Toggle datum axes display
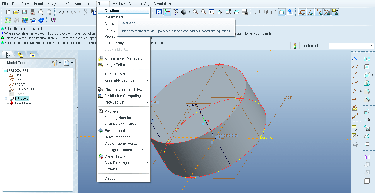The width and height of the screenshot is (375, 193). [x=311, y=12]
